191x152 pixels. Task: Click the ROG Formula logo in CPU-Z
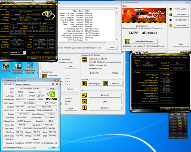click(x=49, y=15)
